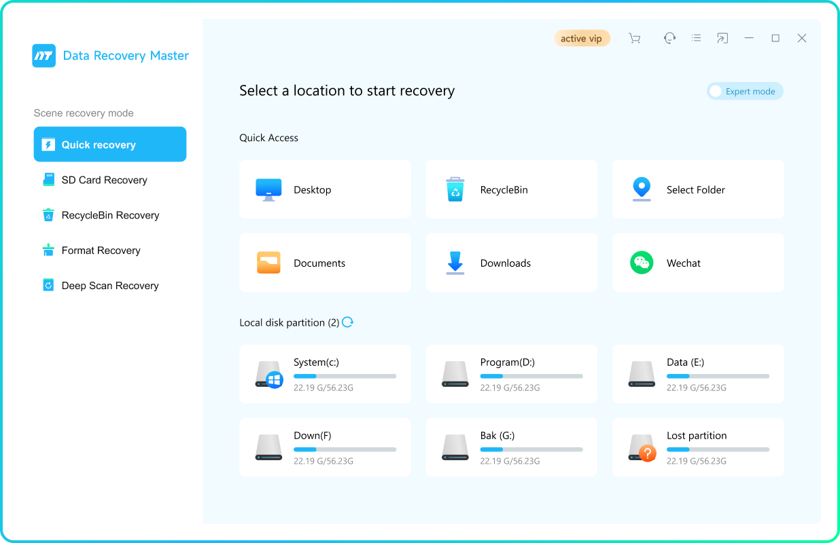The width and height of the screenshot is (840, 543).
Task: Click the Down(F) usage bar
Action: [345, 449]
